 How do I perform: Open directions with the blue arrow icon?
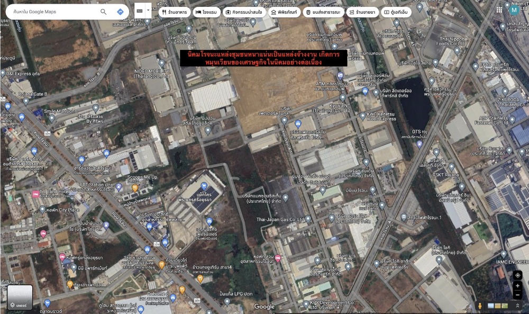[x=120, y=12]
